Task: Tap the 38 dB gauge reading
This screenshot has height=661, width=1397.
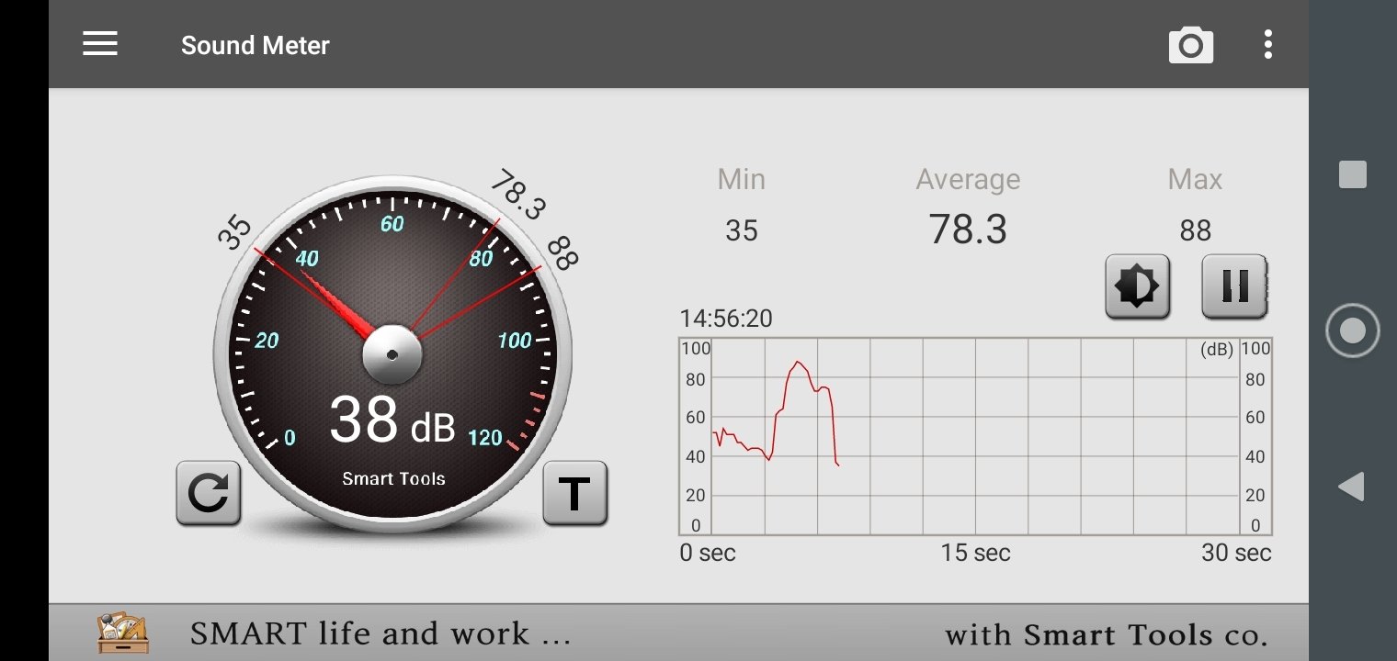Action: (x=392, y=420)
